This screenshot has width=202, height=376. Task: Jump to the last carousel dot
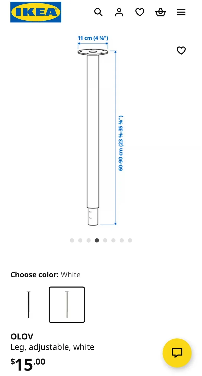tap(130, 240)
